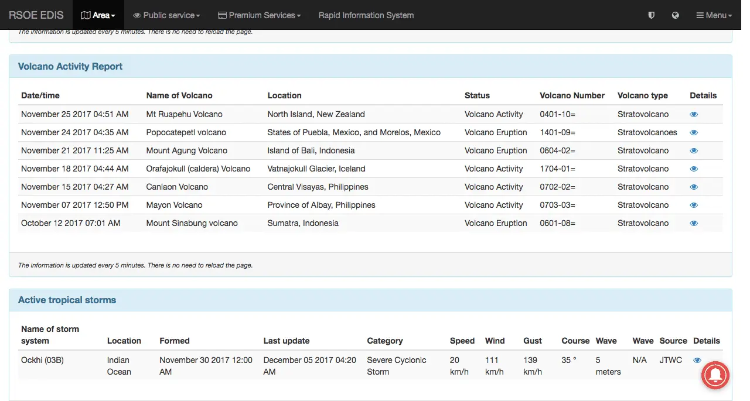
Task: Click the globe icon in top bar
Action: coord(675,15)
